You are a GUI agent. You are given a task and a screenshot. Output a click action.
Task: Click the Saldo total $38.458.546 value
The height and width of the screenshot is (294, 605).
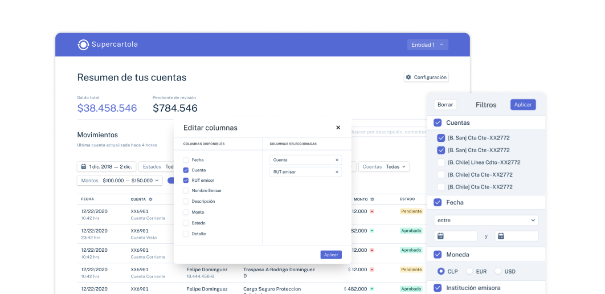point(107,108)
